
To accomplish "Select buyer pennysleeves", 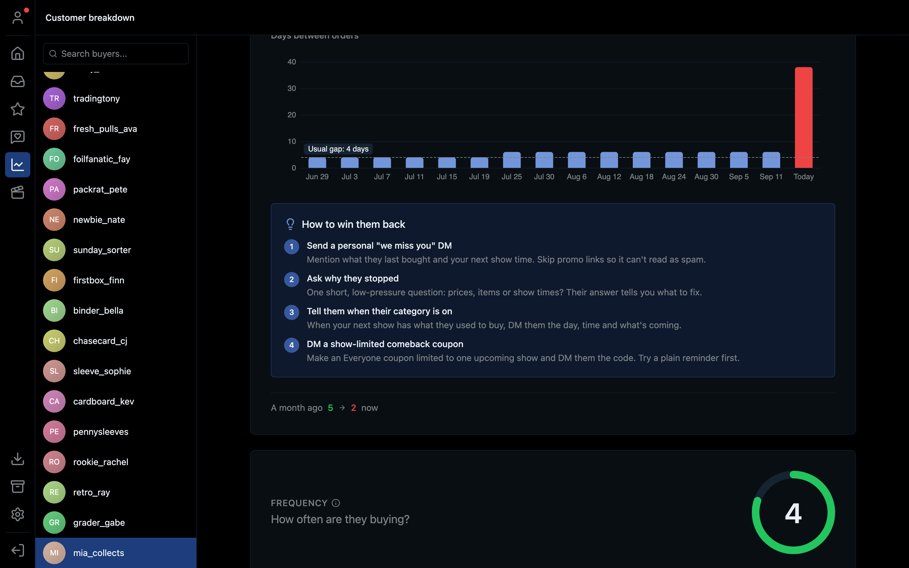I will 116,432.
